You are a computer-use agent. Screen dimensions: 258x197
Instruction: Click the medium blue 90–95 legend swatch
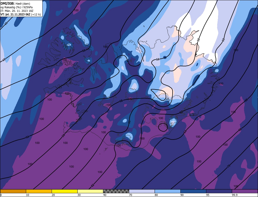[193, 191]
